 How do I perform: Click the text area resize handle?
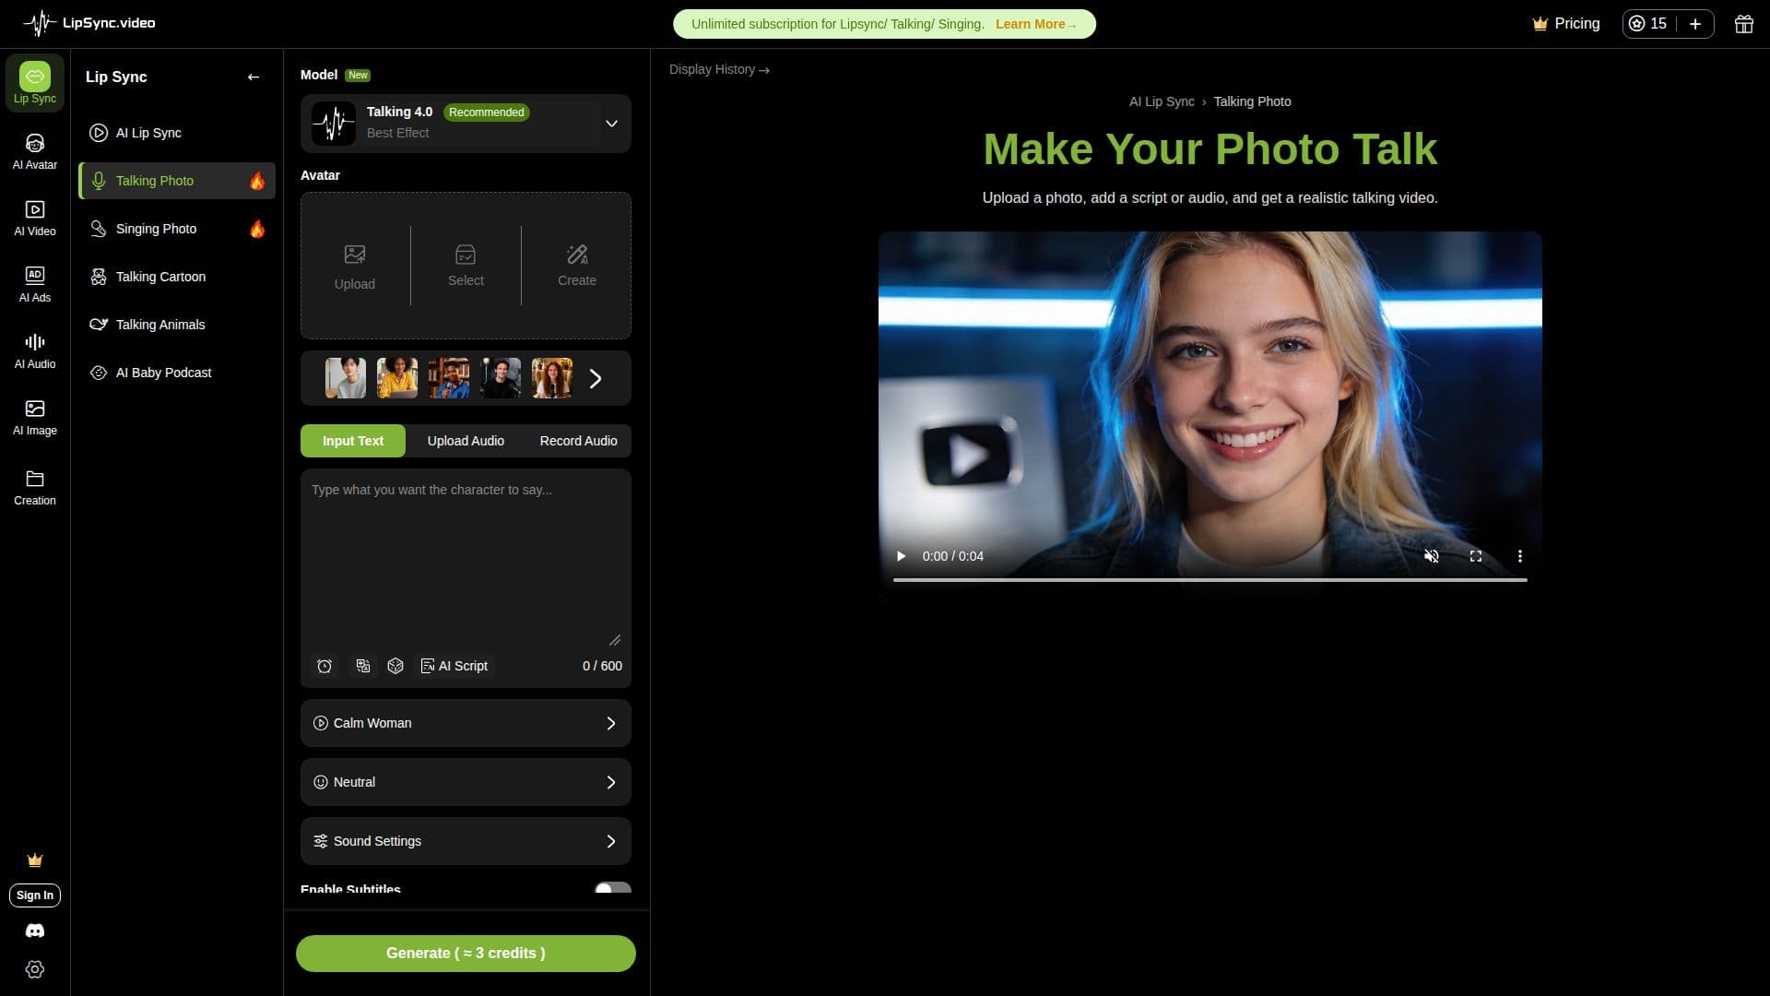(615, 640)
